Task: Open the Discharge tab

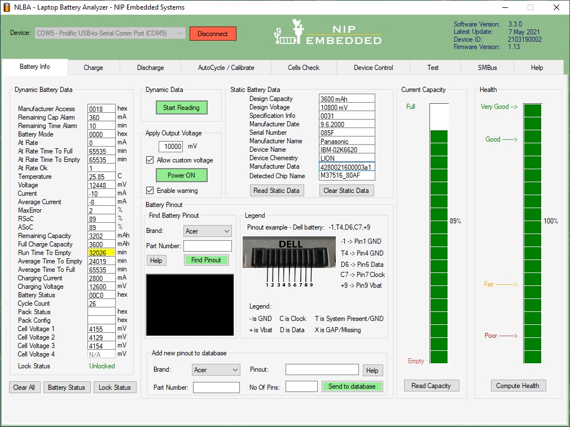Action: click(x=151, y=68)
